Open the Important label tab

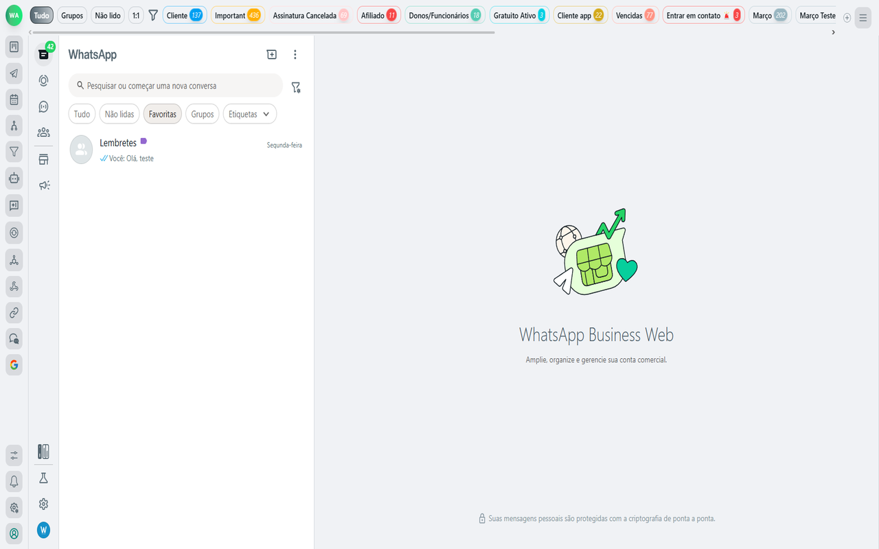coord(238,15)
